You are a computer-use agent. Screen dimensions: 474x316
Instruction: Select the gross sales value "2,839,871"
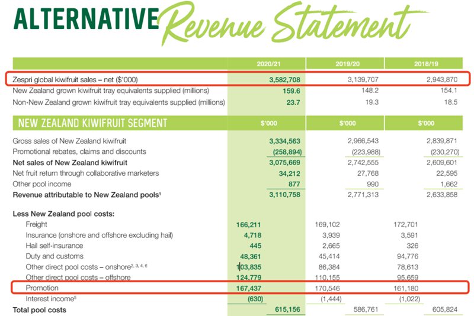442,141
